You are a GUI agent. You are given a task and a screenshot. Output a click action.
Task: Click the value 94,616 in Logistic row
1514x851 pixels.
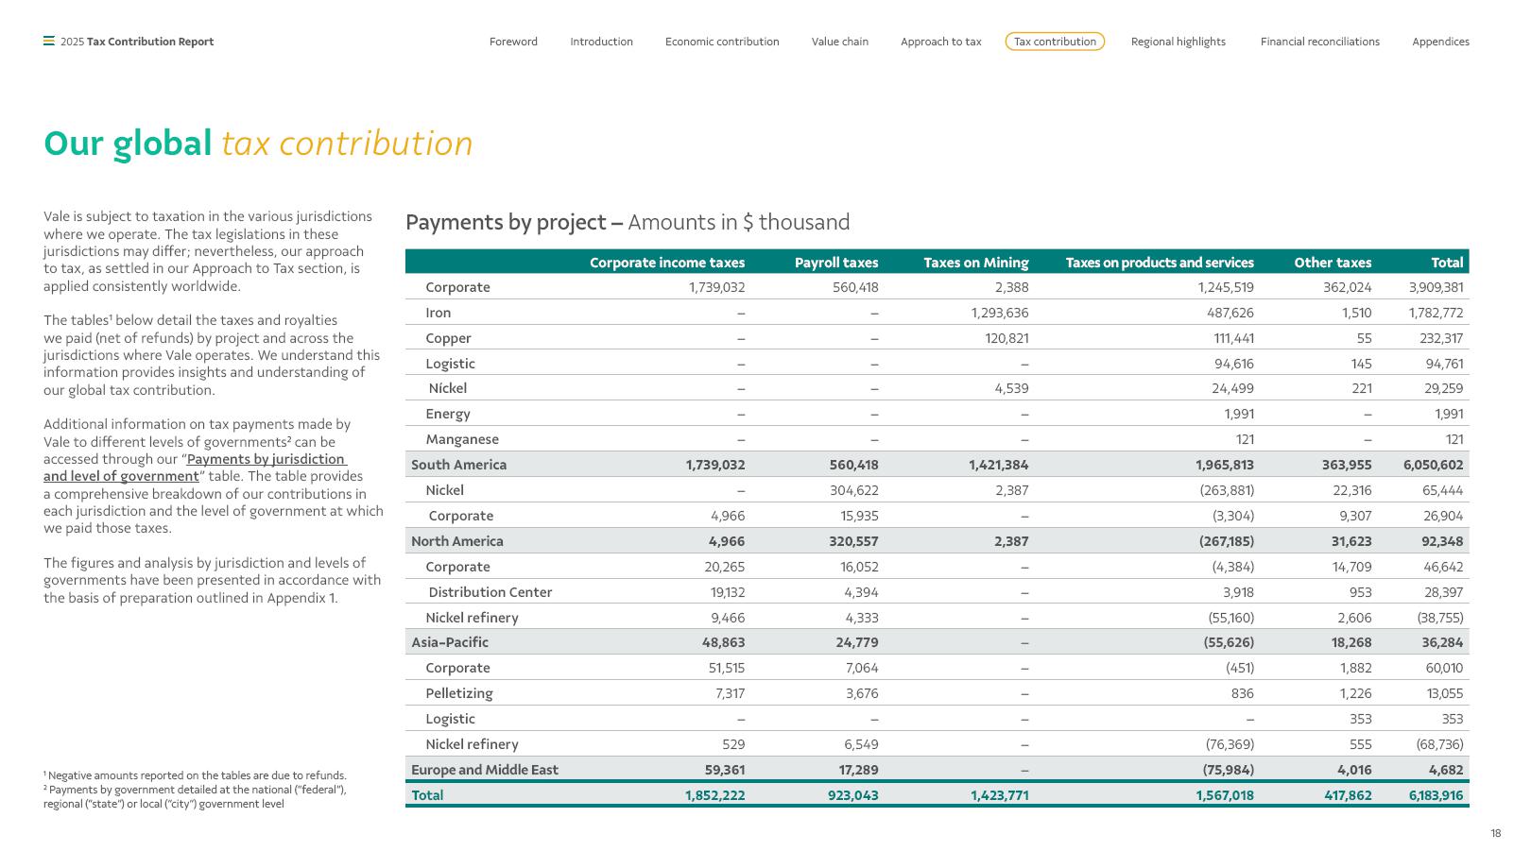pos(1234,364)
